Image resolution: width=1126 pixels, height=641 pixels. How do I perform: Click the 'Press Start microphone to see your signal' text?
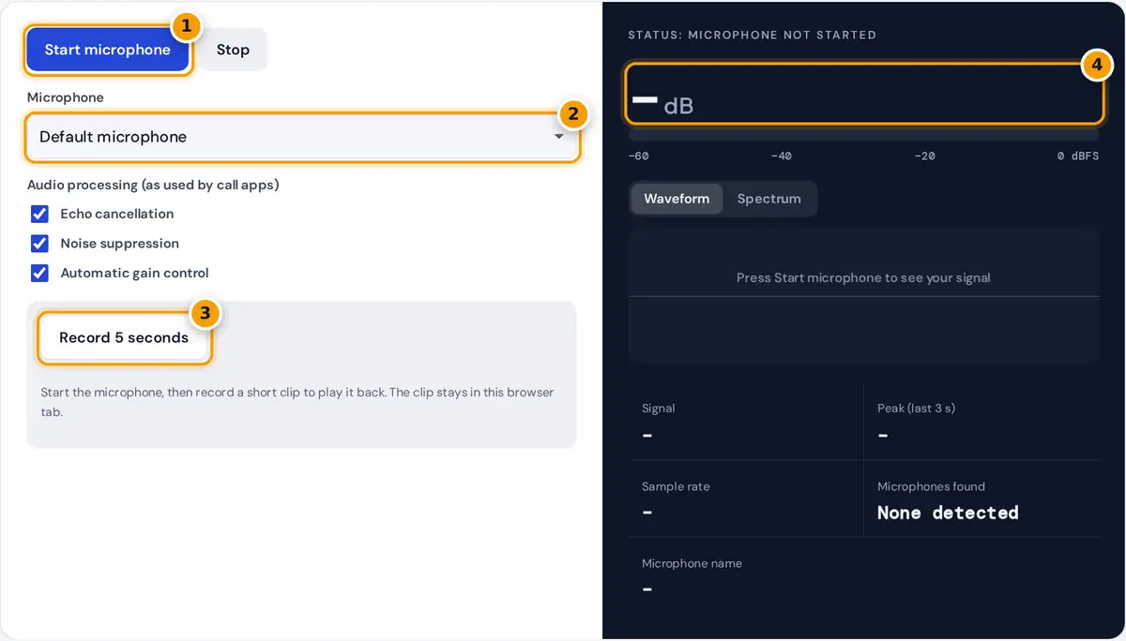point(863,277)
